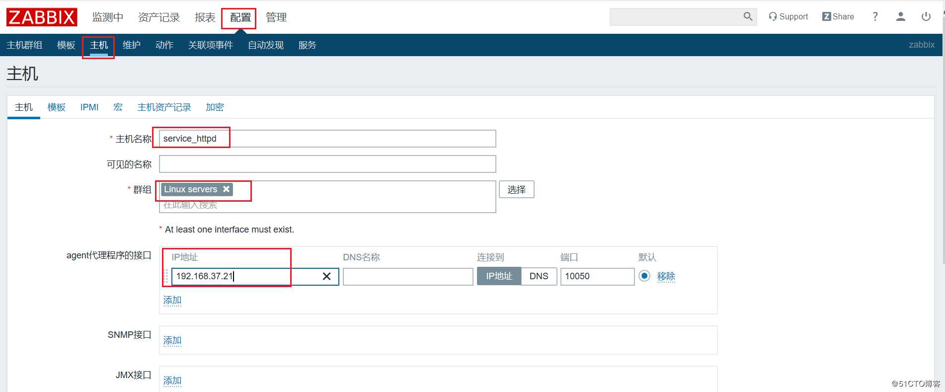The height and width of the screenshot is (392, 945).
Task: Open the help question mark icon
Action: [875, 16]
